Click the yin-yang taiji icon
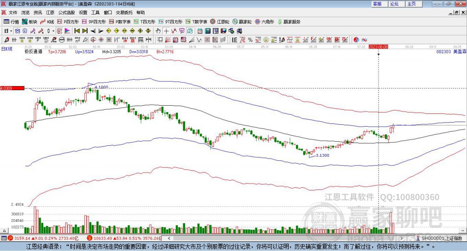Image resolution: width=467 pixels, height=251 pixels. click(x=356, y=40)
